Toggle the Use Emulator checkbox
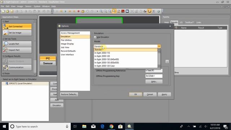Image resolution: width=231 pixels, height=130 pixels. [x=95, y=37]
